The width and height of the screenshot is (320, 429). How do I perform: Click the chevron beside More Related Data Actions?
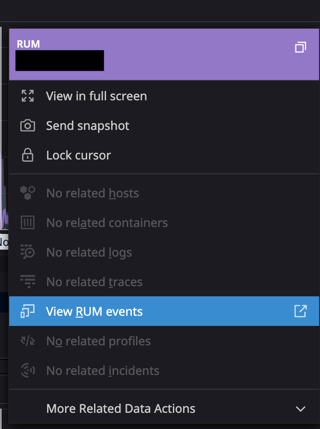300,409
